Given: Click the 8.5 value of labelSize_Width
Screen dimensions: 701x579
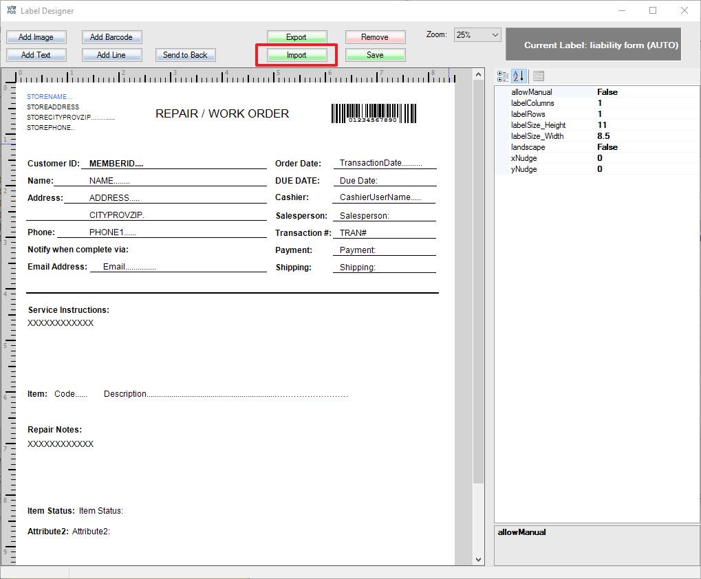Looking at the screenshot, I should pos(603,136).
